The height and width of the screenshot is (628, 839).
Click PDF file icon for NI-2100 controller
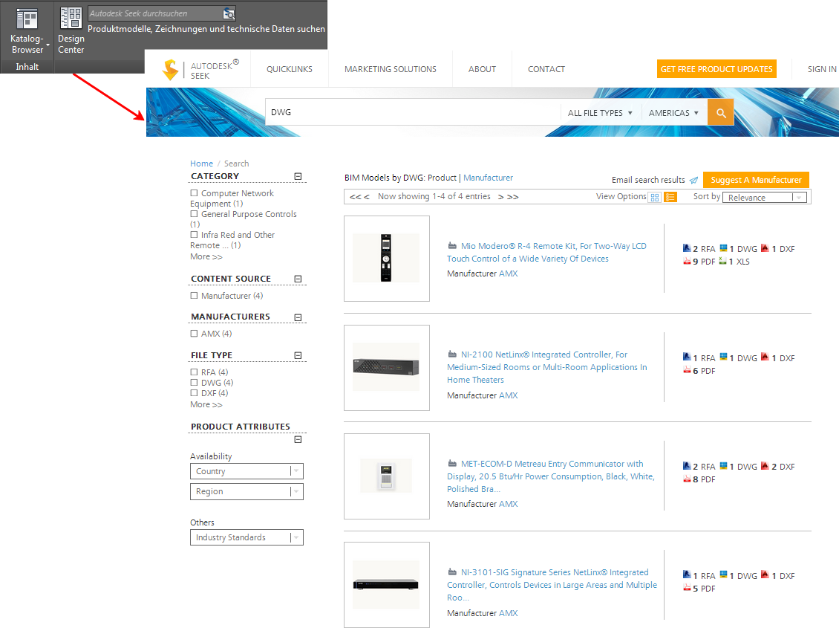[x=687, y=370]
